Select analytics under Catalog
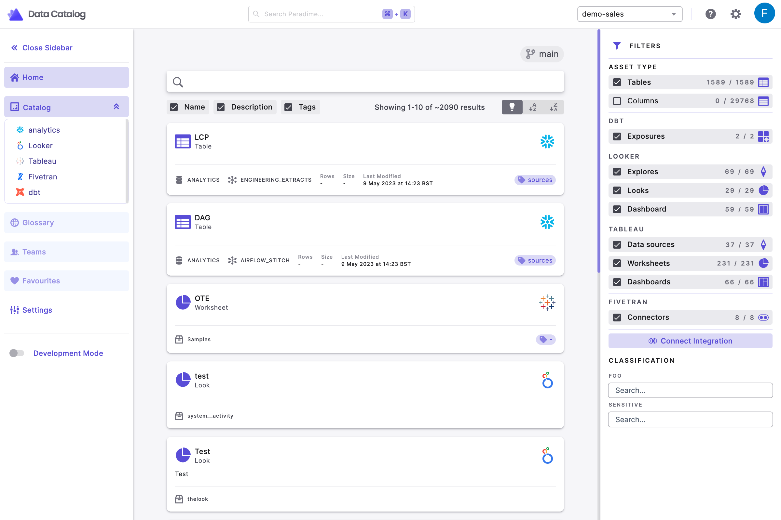 44,130
